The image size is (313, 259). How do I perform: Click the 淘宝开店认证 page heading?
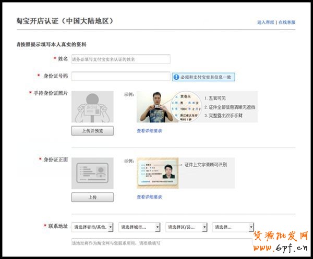pyautogui.click(x=65, y=21)
